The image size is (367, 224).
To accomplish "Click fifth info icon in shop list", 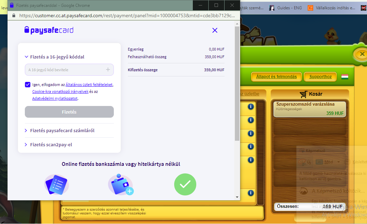I will point(251,160).
